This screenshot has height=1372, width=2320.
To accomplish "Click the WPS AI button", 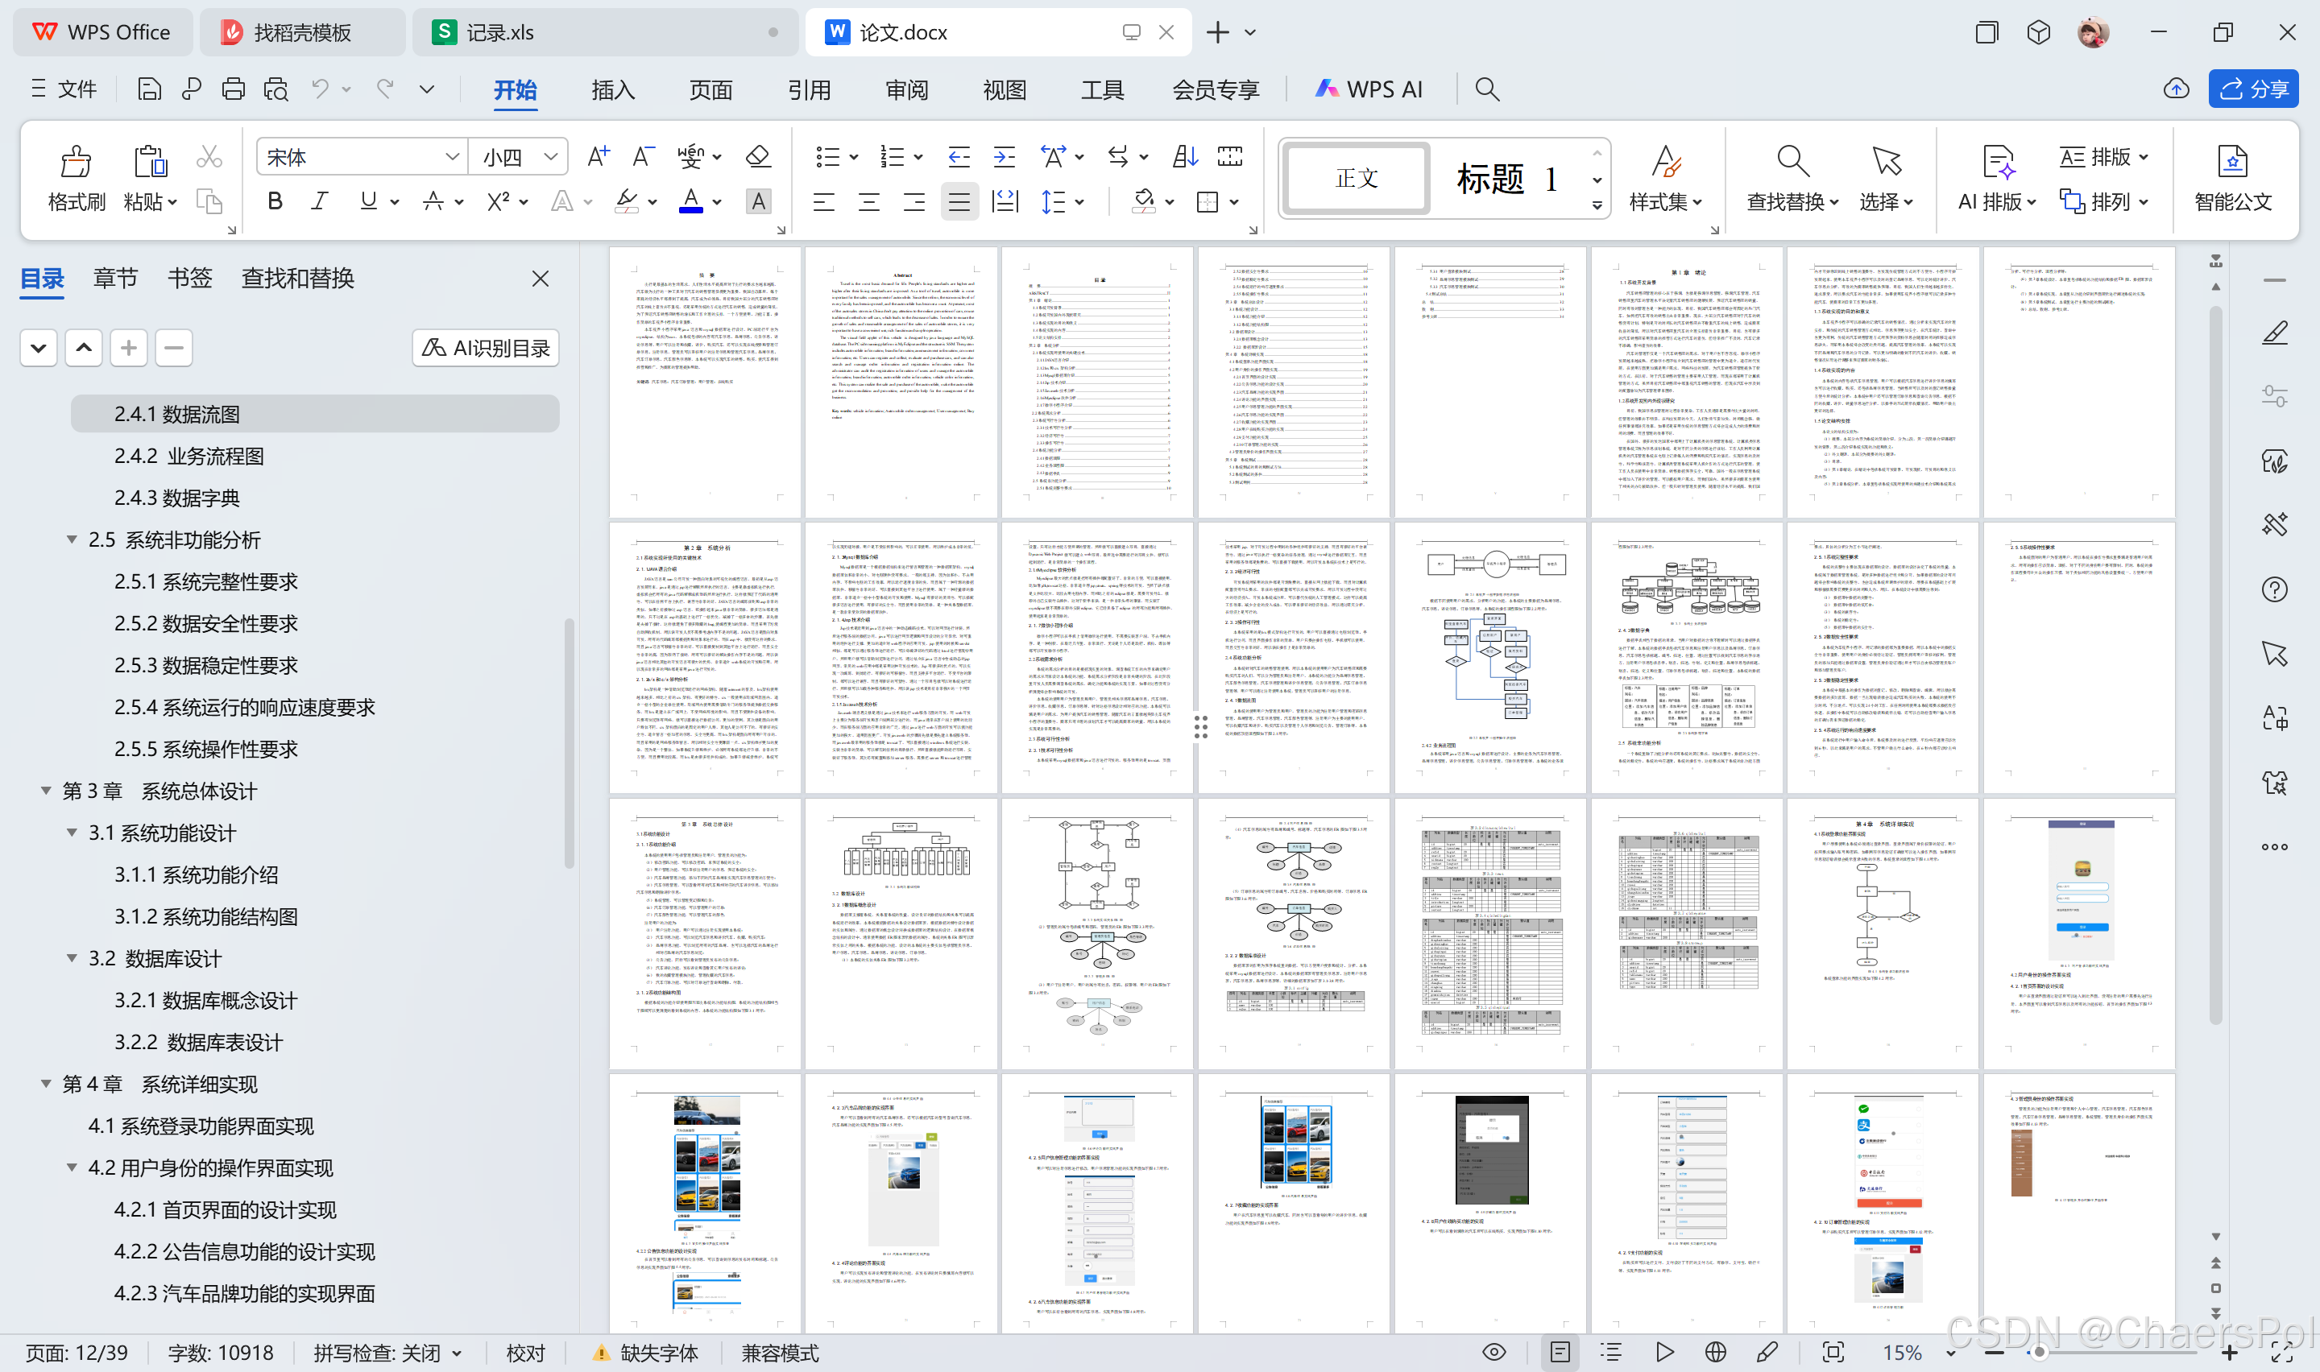I will point(1369,89).
